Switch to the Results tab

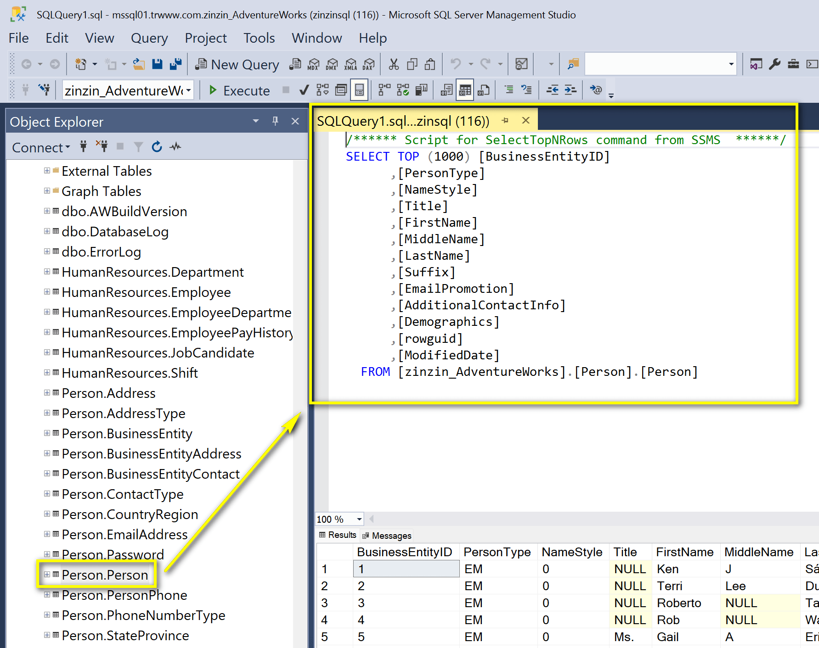[338, 535]
